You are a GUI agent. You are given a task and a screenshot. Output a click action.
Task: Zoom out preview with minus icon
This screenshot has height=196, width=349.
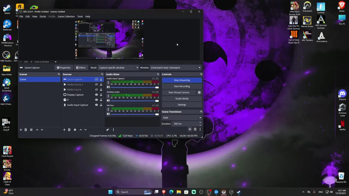pos(20,62)
